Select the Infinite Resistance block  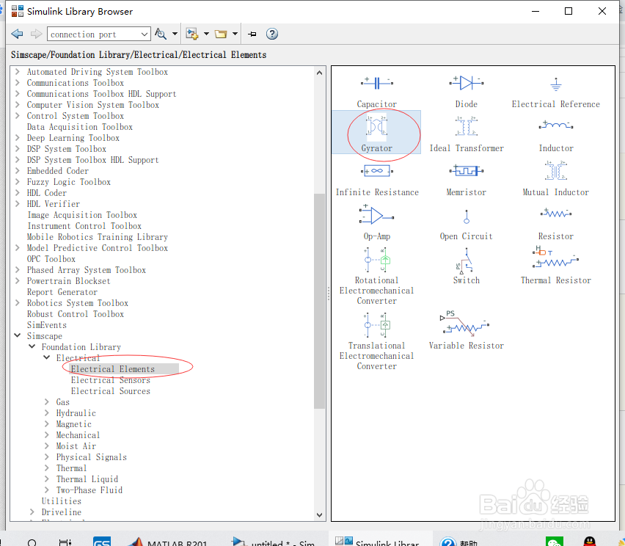click(377, 181)
